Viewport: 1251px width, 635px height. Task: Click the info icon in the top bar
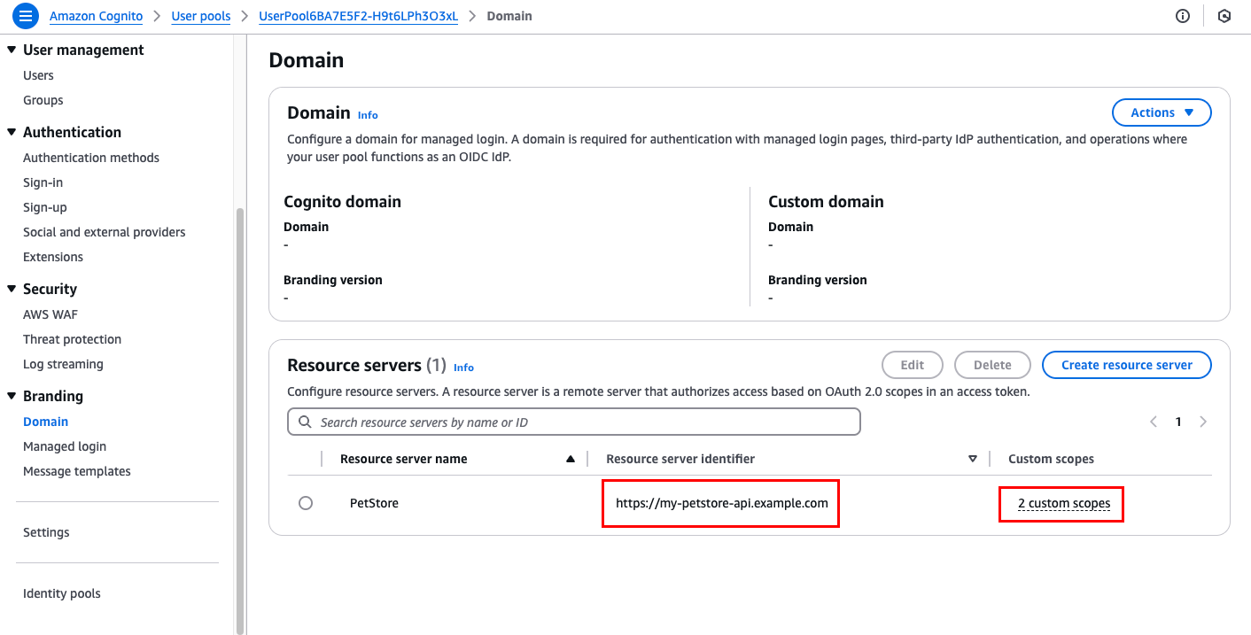click(x=1183, y=15)
